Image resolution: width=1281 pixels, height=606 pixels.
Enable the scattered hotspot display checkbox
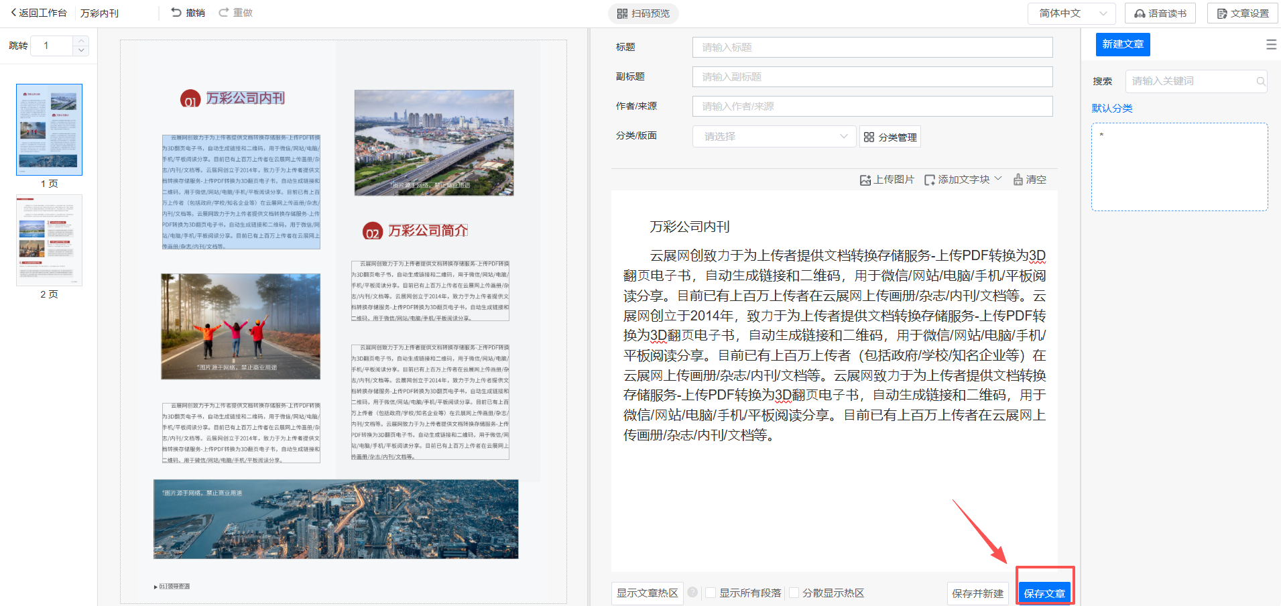coord(794,593)
